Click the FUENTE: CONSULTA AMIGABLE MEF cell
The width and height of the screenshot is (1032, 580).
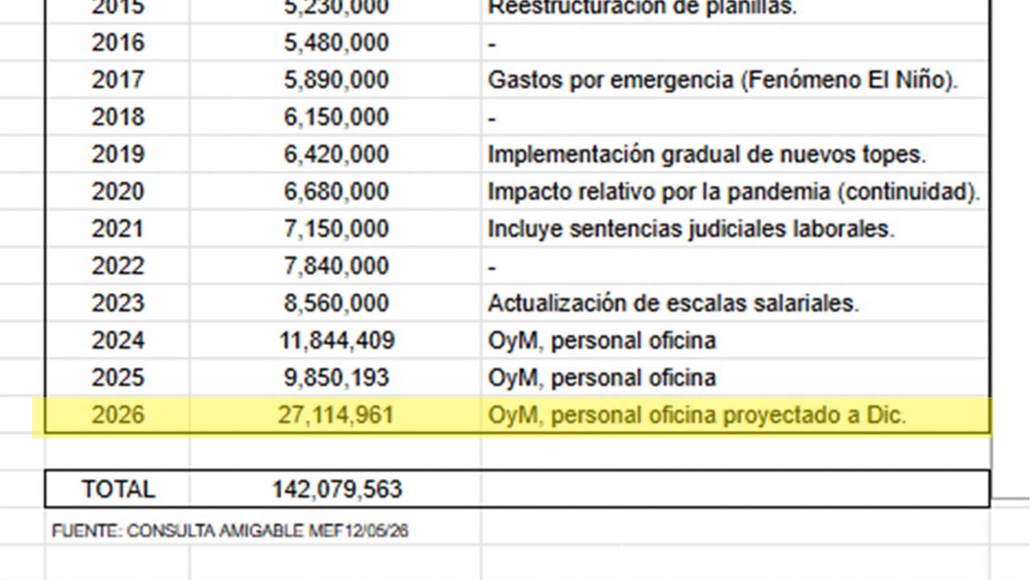(x=231, y=531)
